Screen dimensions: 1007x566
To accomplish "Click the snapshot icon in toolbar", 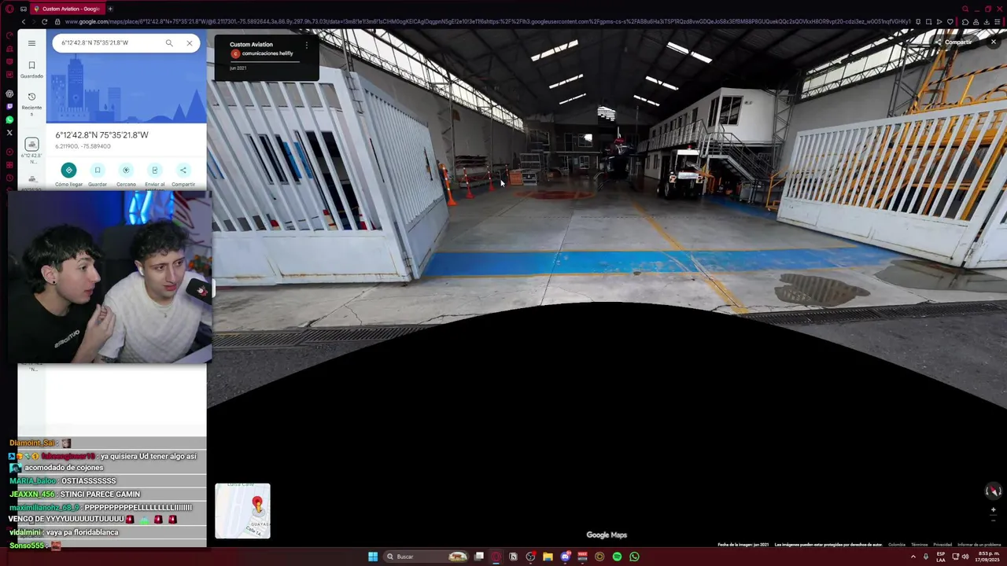I will pos(928,22).
